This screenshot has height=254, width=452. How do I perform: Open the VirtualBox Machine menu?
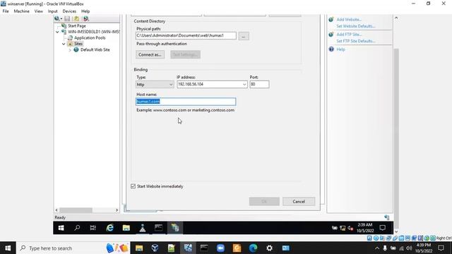pos(22,11)
